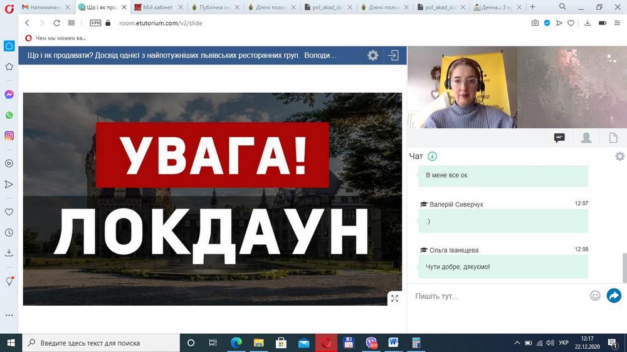Open the emoji picker in chat
The image size is (627, 352).
pos(595,296)
